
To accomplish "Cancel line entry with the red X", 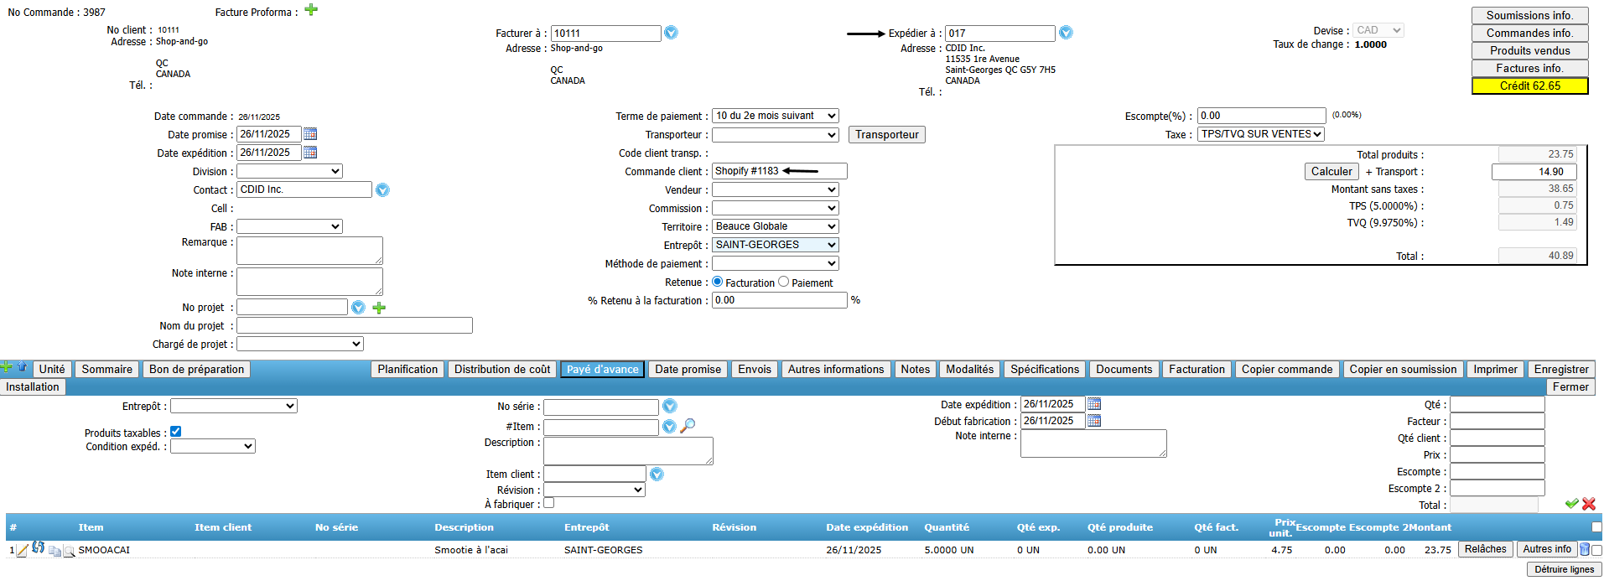I will point(1589,504).
